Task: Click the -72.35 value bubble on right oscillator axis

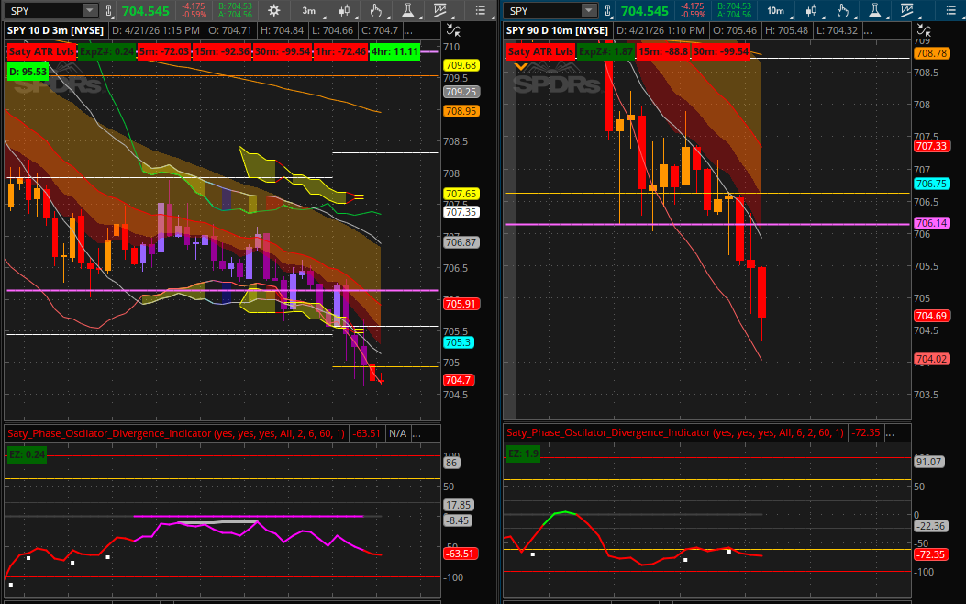Action: click(931, 554)
